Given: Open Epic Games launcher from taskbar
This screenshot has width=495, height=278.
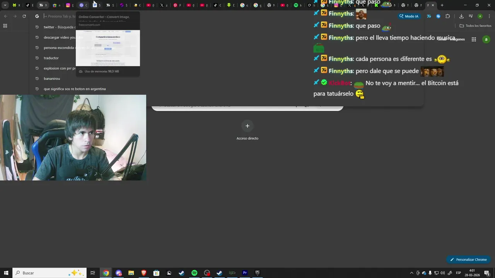Looking at the screenshot, I should click(x=258, y=273).
